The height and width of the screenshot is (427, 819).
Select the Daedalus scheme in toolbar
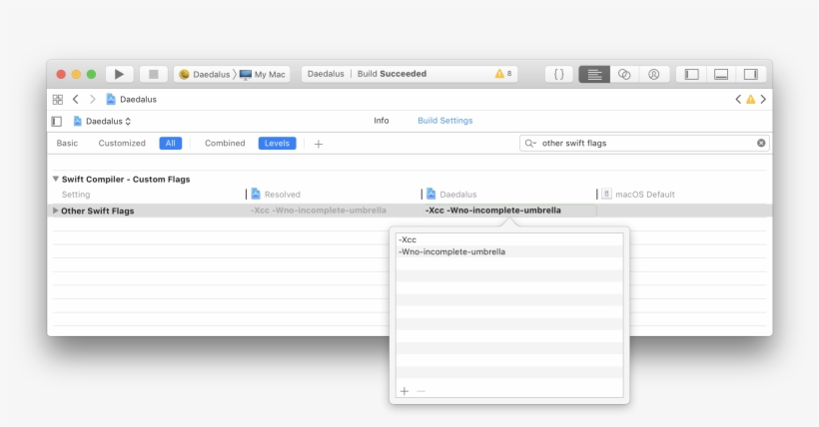(205, 74)
